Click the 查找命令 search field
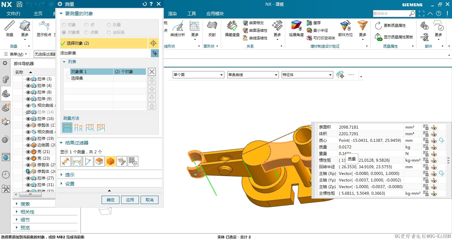452x240 pixels. tap(391, 14)
